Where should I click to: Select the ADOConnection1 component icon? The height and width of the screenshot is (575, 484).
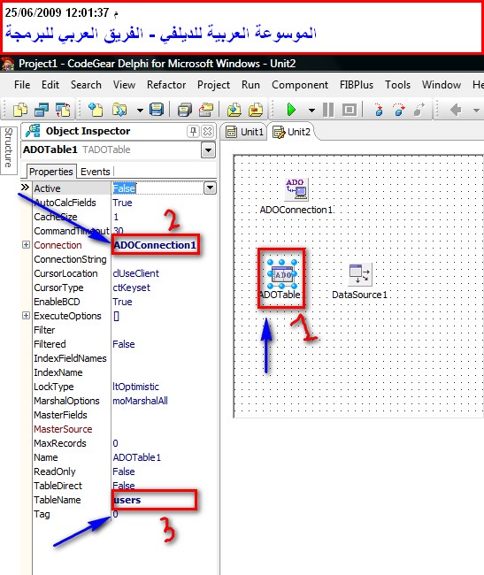coord(296,189)
